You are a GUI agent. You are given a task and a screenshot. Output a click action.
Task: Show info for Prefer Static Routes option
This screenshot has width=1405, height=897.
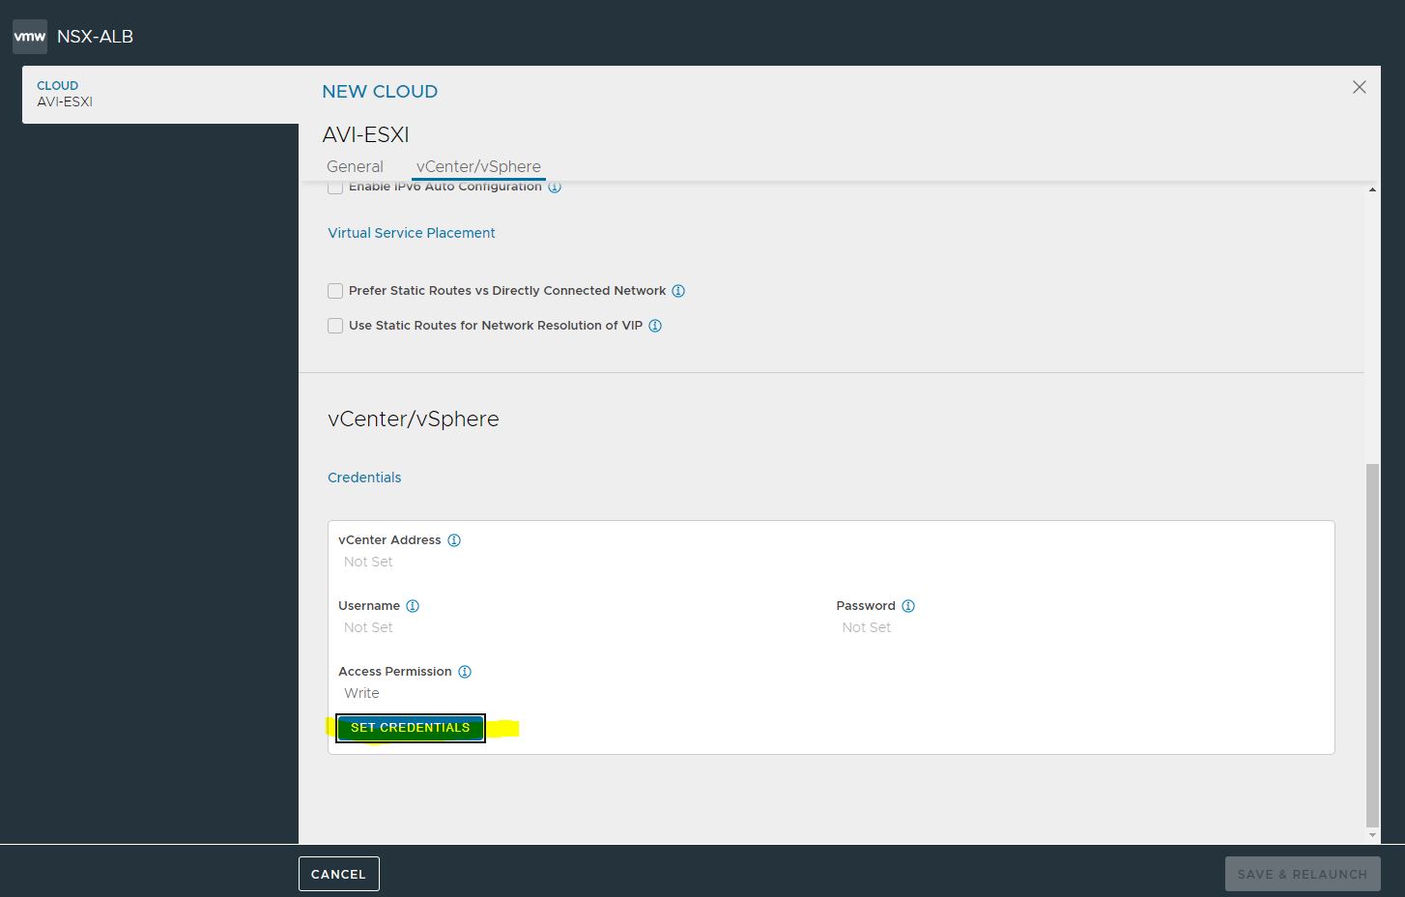[678, 291]
